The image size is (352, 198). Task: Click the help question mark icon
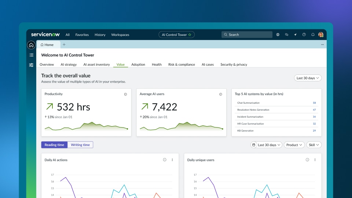tap(304, 35)
